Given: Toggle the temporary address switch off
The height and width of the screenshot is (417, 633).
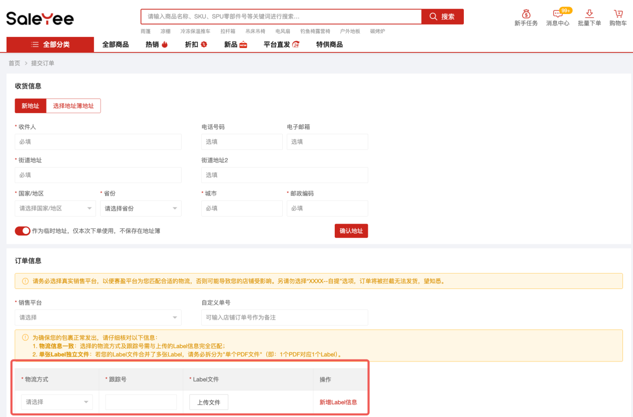Looking at the screenshot, I should coord(23,231).
